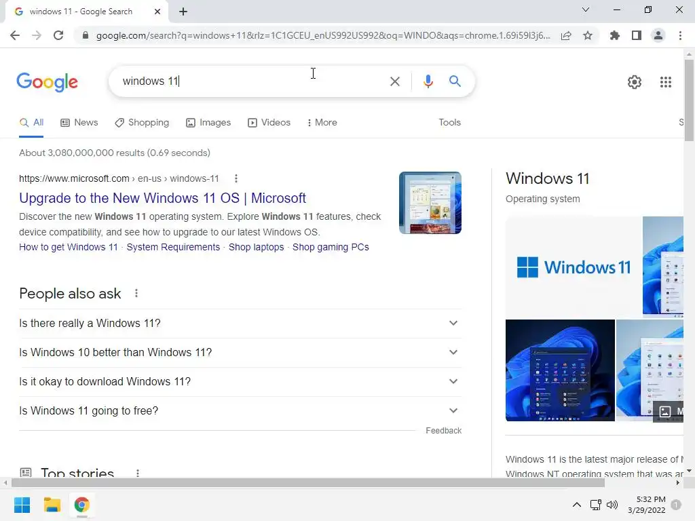This screenshot has height=521, width=695.
Task: Go to Google homepage via logo
Action: tap(48, 82)
